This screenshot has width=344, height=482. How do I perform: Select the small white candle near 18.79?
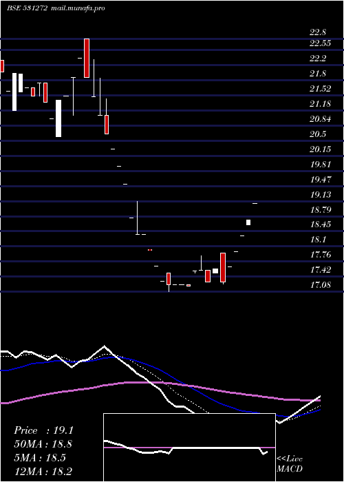pyautogui.click(x=248, y=222)
